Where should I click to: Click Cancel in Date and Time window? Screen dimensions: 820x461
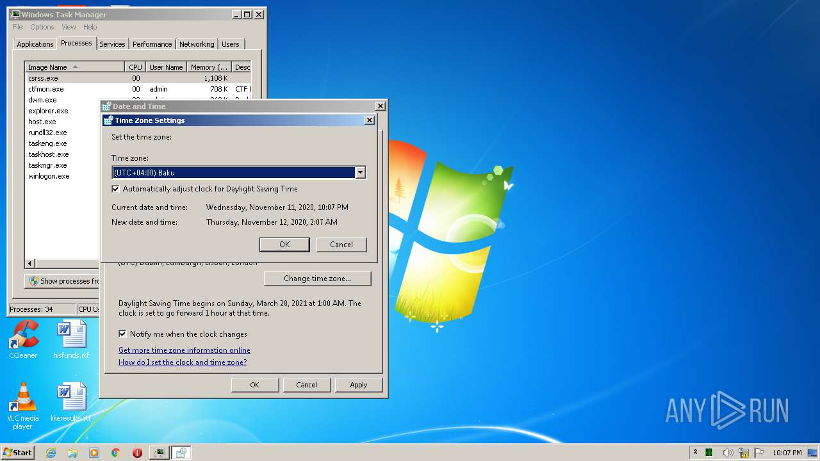point(306,385)
